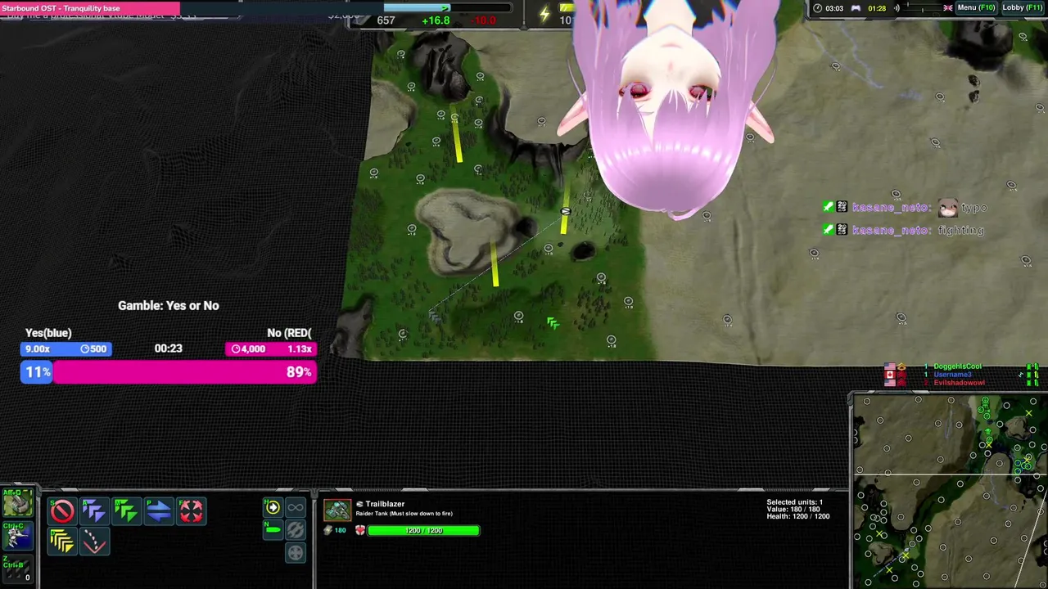Click the pink 4,000 1.13x badge
This screenshot has width=1048, height=589.
[x=271, y=348]
